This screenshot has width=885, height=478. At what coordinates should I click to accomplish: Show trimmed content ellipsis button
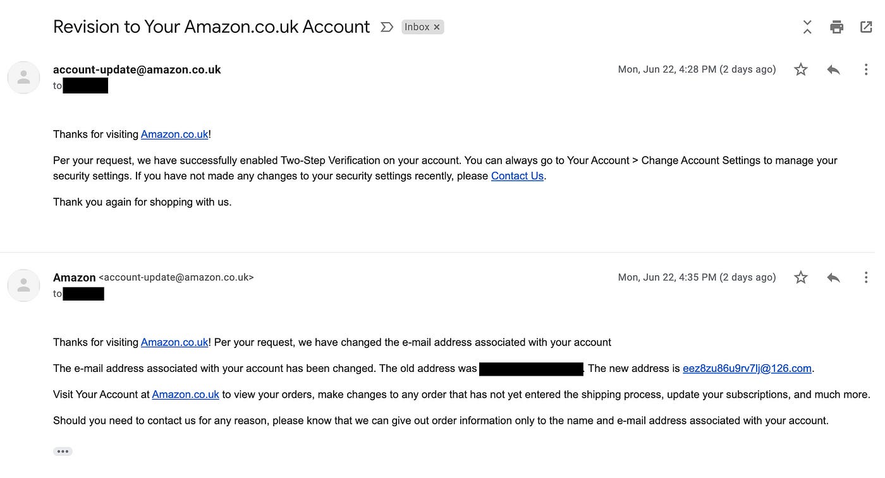63,451
